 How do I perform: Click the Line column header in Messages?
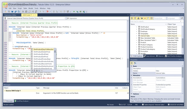118,88
